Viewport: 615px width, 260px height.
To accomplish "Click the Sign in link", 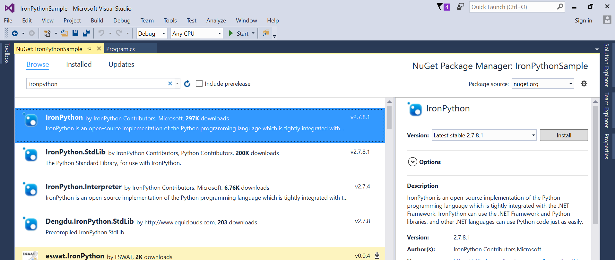I will [583, 20].
